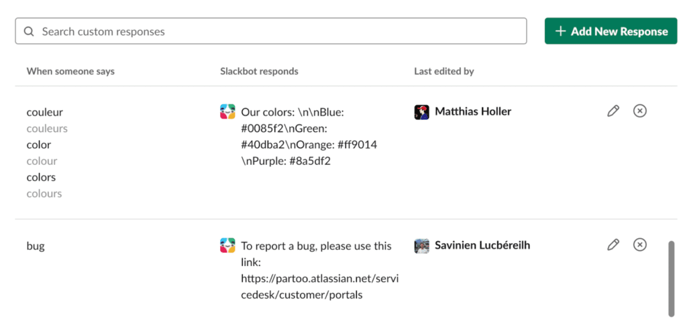Click the 'When someone says' column header
687x335 pixels.
click(x=70, y=71)
